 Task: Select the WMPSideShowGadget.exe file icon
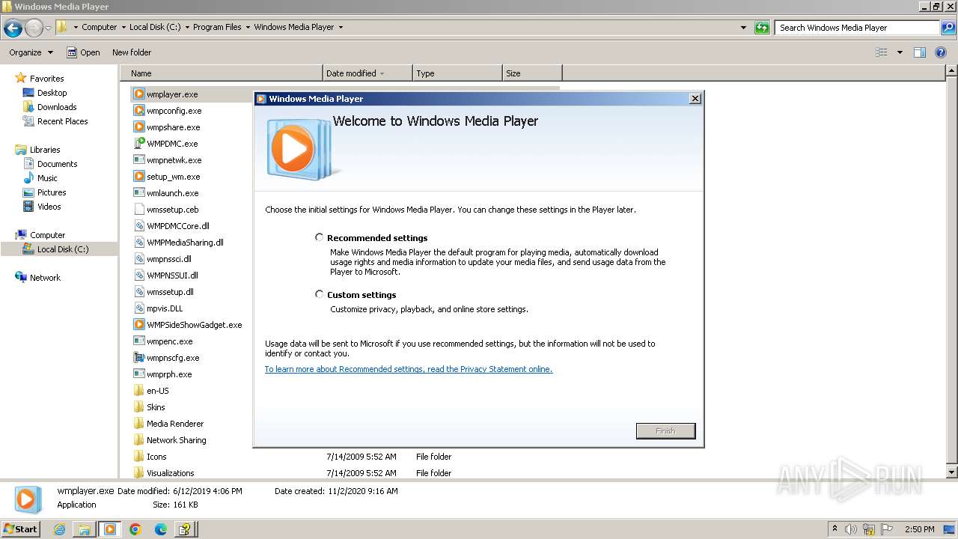coord(138,325)
